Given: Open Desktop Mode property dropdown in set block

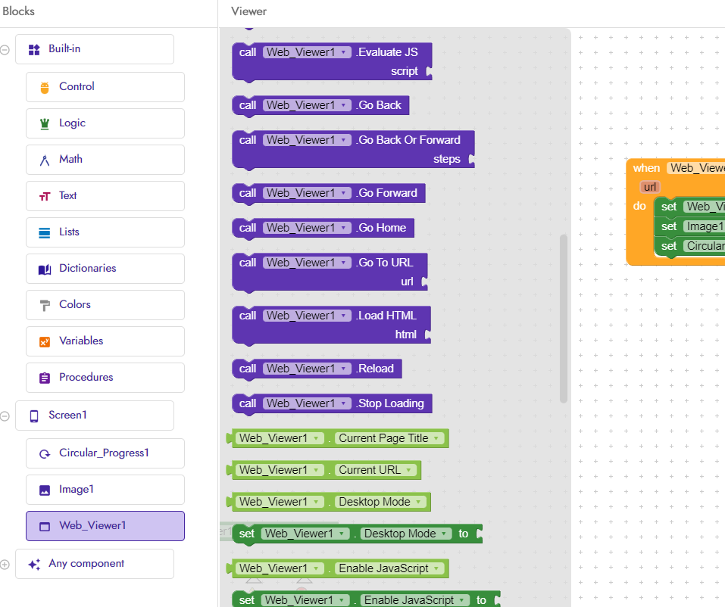Looking at the screenshot, I should [443, 534].
